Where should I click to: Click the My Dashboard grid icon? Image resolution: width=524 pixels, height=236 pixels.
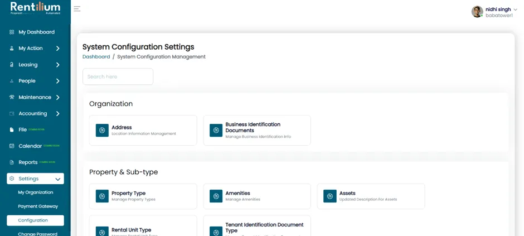click(x=12, y=32)
